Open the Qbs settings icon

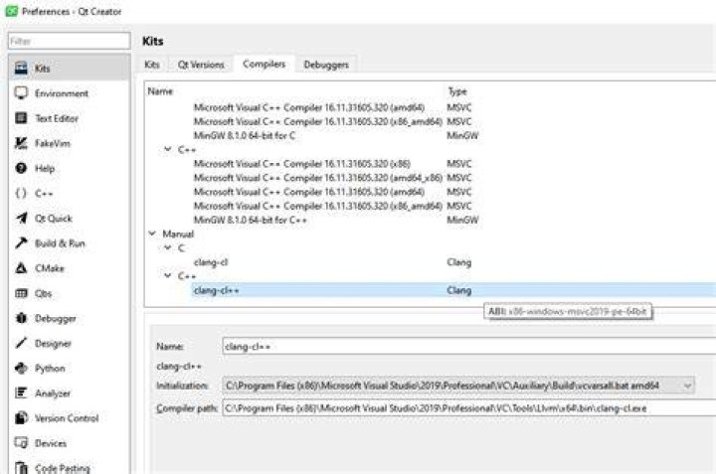pyautogui.click(x=21, y=293)
